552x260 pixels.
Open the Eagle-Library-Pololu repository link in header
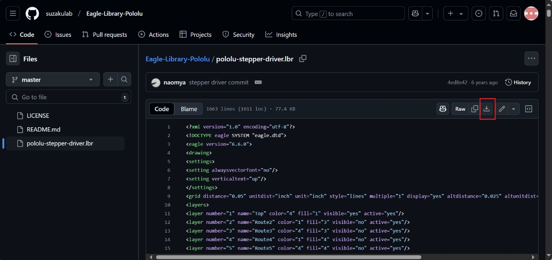pyautogui.click(x=115, y=13)
